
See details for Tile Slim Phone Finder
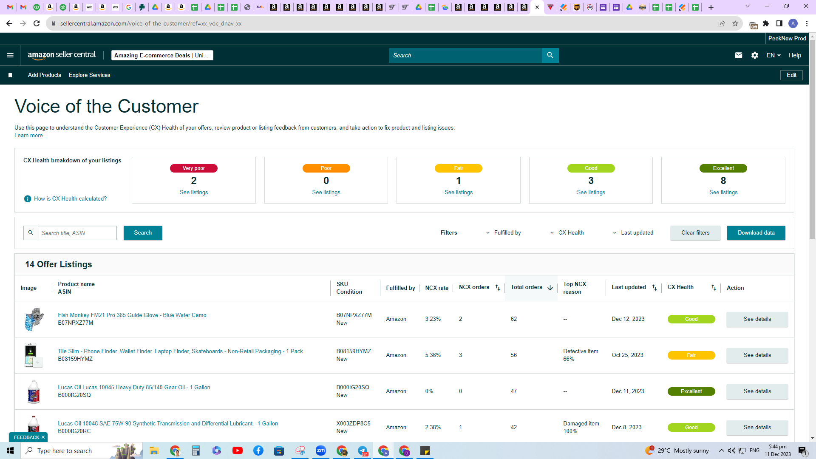pos(757,355)
